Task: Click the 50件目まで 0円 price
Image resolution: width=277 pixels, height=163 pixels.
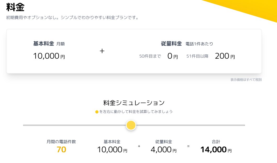Action: 158,56
